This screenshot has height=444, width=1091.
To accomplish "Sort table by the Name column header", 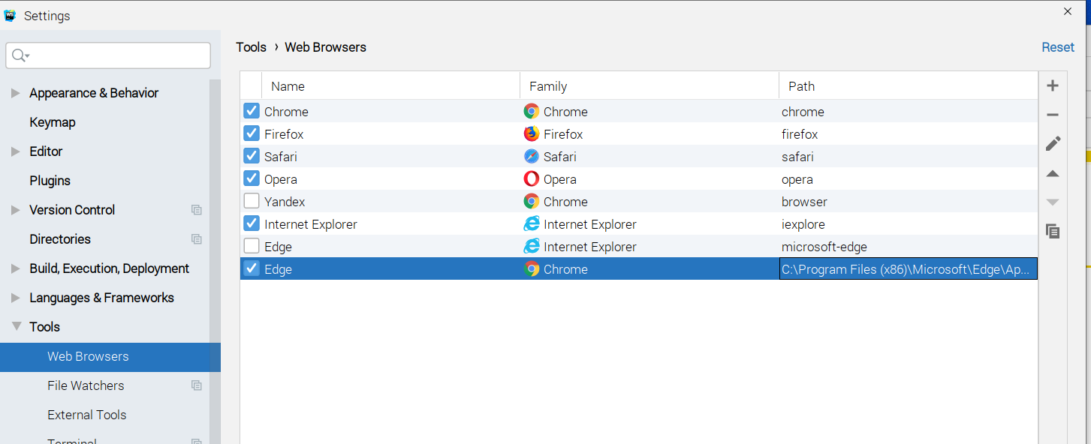I will click(288, 86).
